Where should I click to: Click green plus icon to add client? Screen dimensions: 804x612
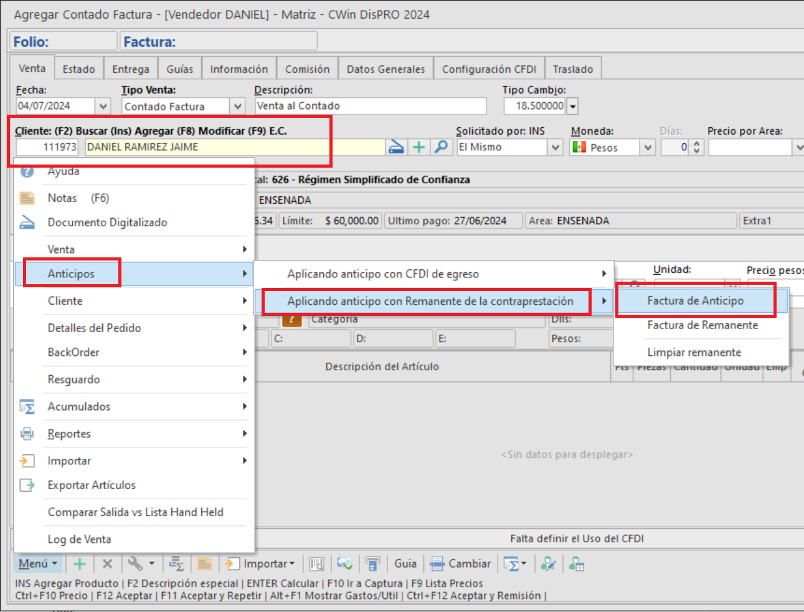pyautogui.click(x=419, y=147)
